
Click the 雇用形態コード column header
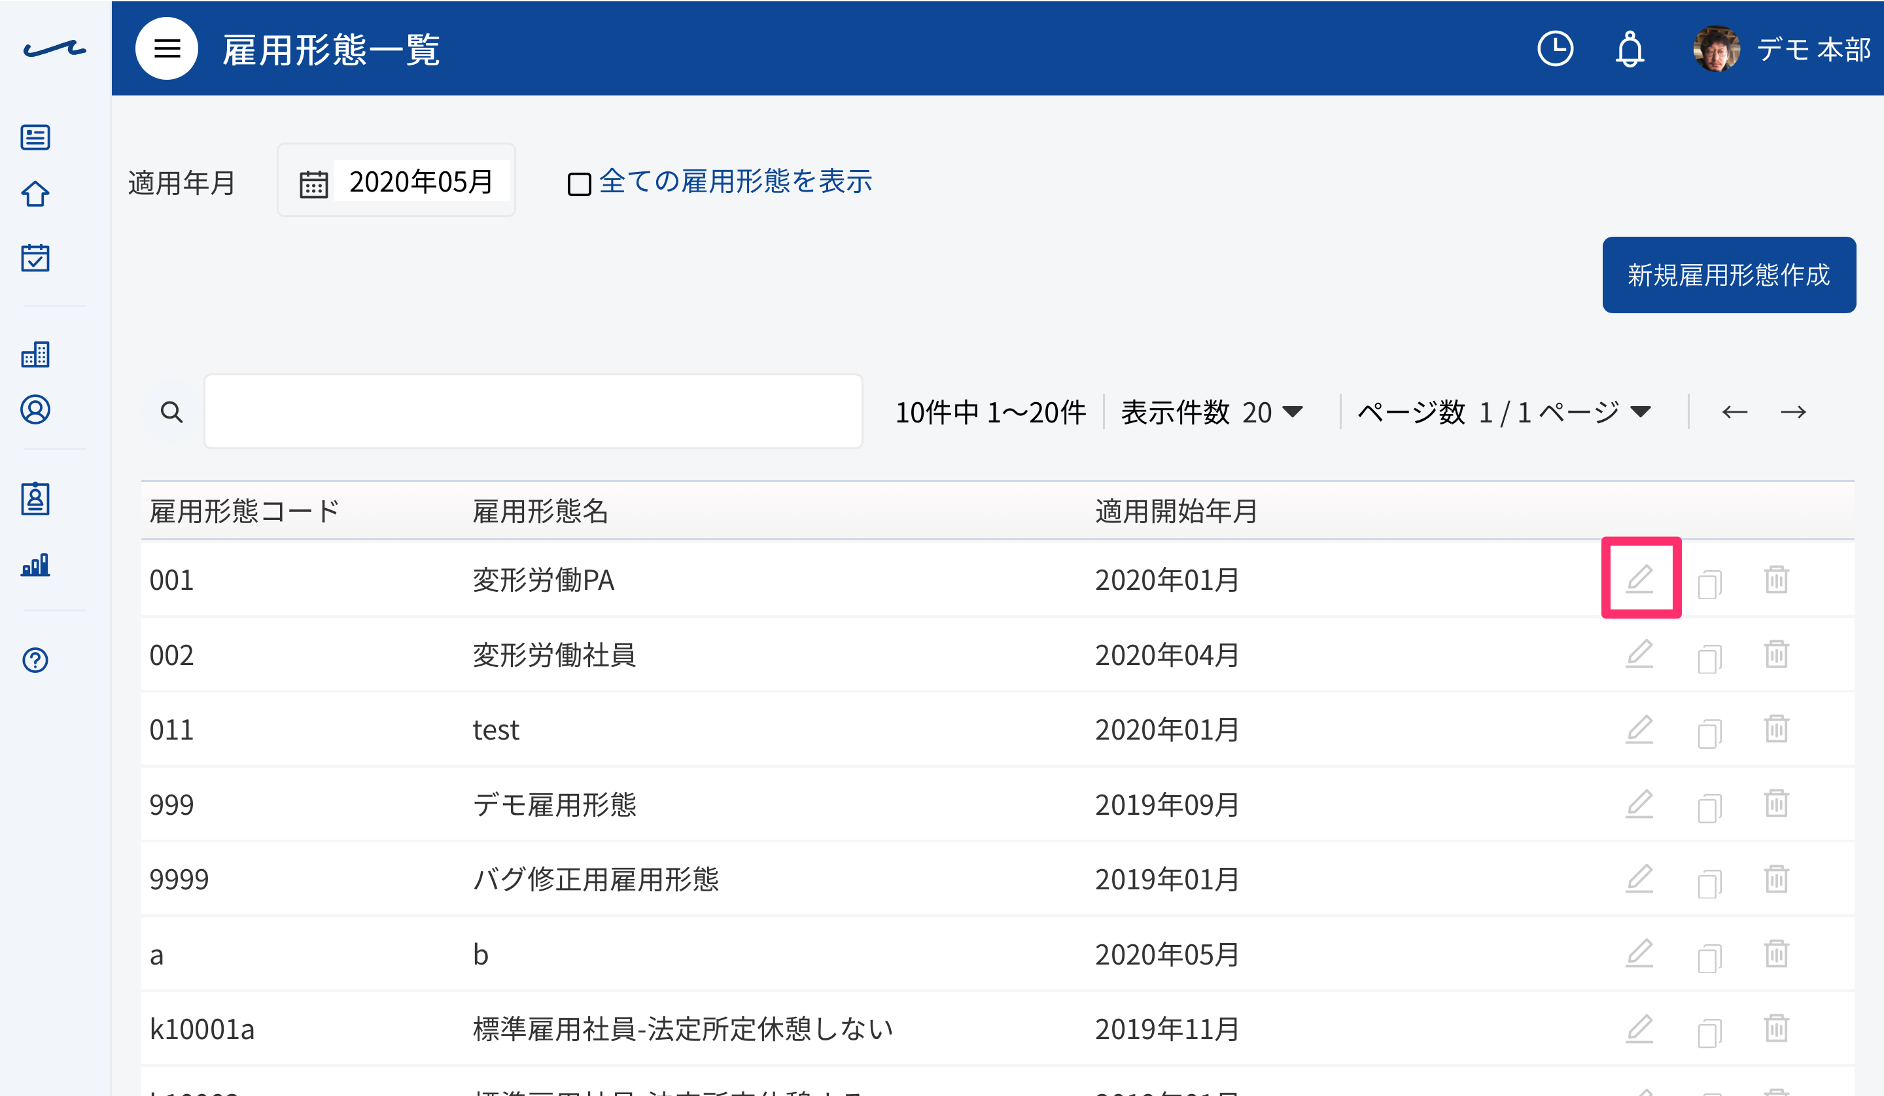coord(245,511)
